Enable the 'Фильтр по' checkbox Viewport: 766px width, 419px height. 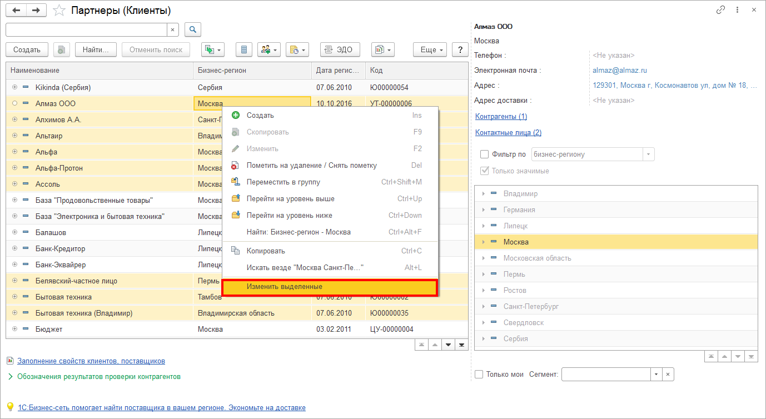tap(484, 154)
